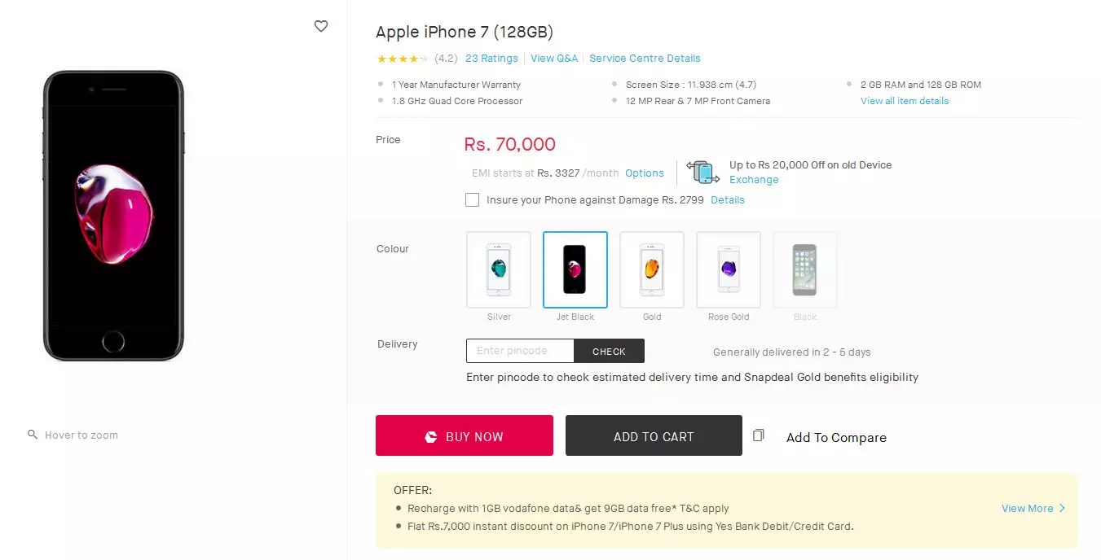The height and width of the screenshot is (560, 1101).
Task: Click the iPhone 7 product image
Action: point(113,216)
